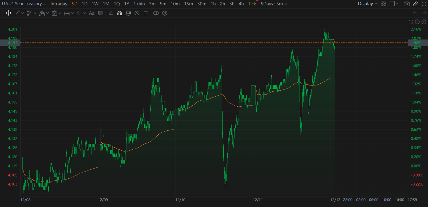Open the 5Days : 5m interval dropdown
This screenshot has width=428, height=207.
tap(274, 4)
